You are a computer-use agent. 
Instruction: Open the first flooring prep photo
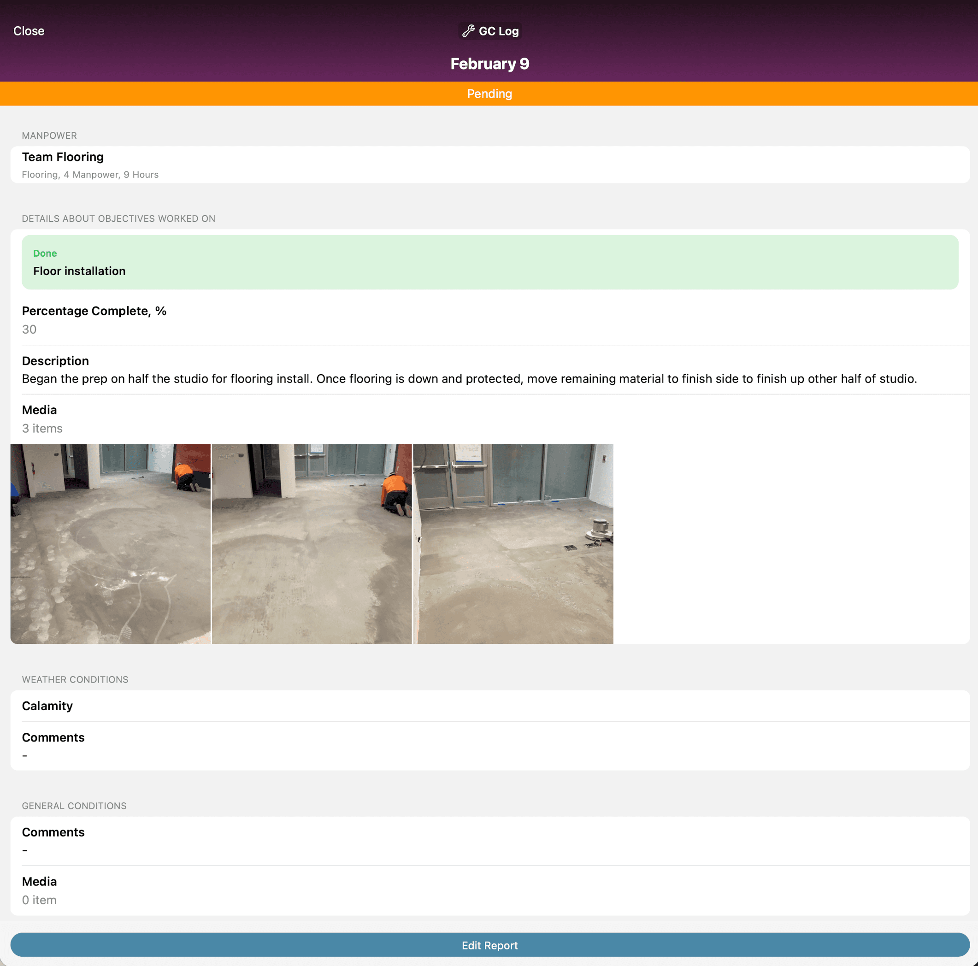click(110, 544)
